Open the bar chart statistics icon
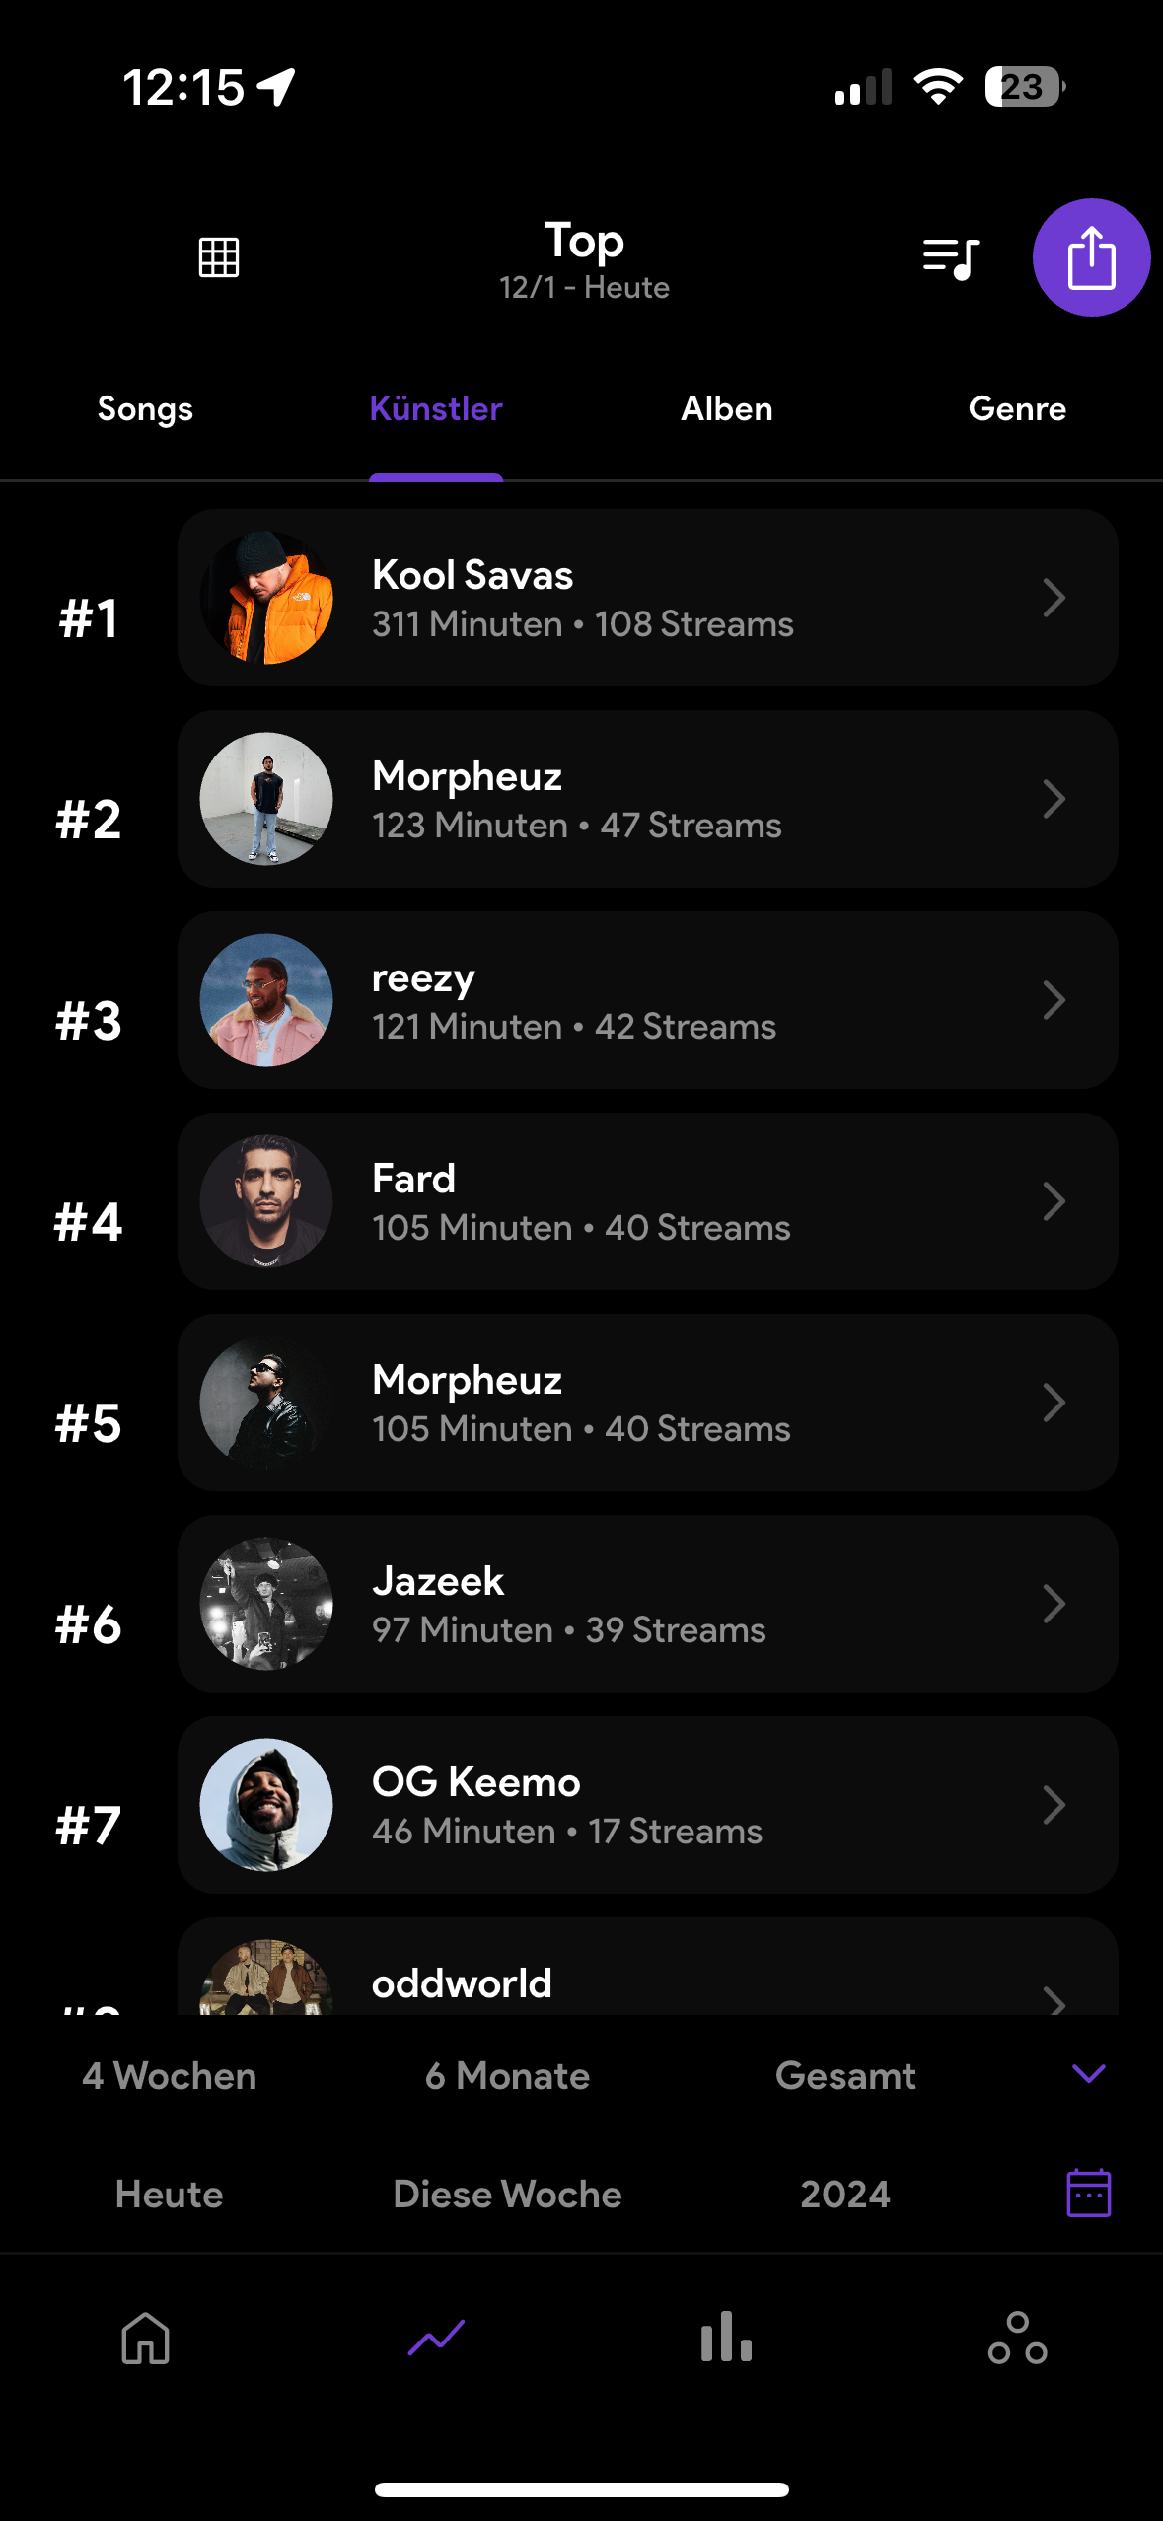 727,2338
